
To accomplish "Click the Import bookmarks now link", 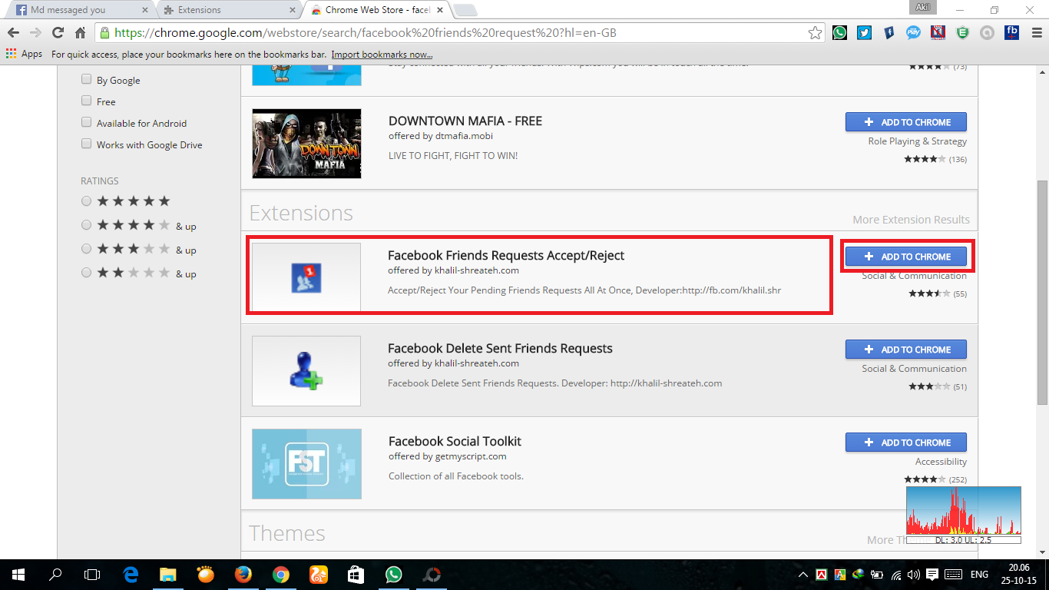I will coord(382,55).
